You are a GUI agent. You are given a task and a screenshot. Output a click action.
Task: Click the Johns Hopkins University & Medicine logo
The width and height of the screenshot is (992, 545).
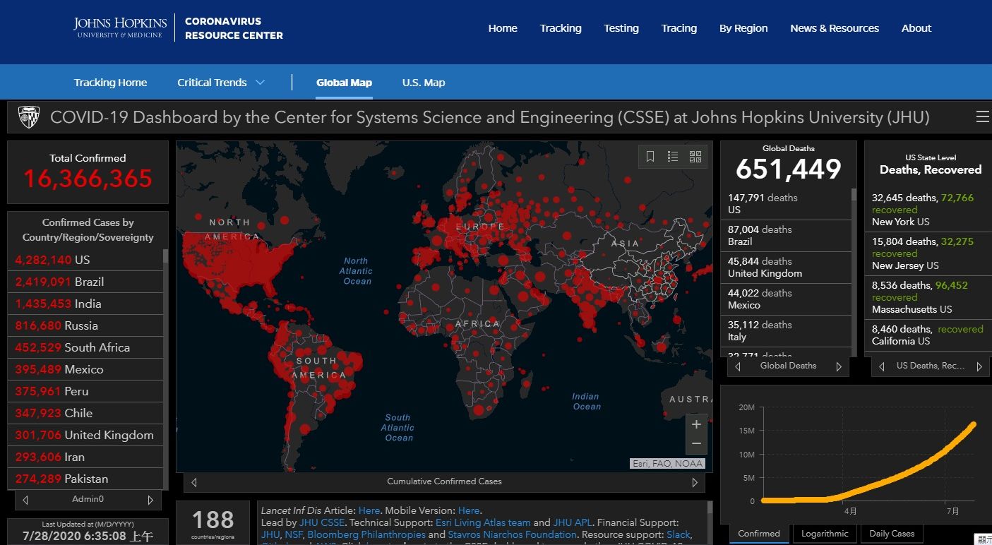tap(121, 28)
